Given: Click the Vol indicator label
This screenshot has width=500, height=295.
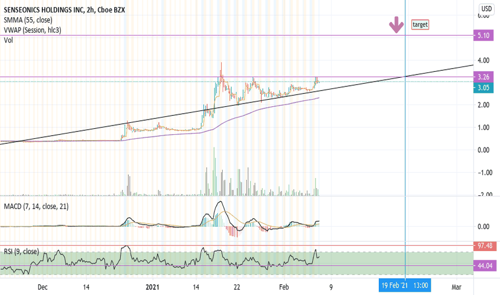Looking at the screenshot, I should [x=8, y=40].
